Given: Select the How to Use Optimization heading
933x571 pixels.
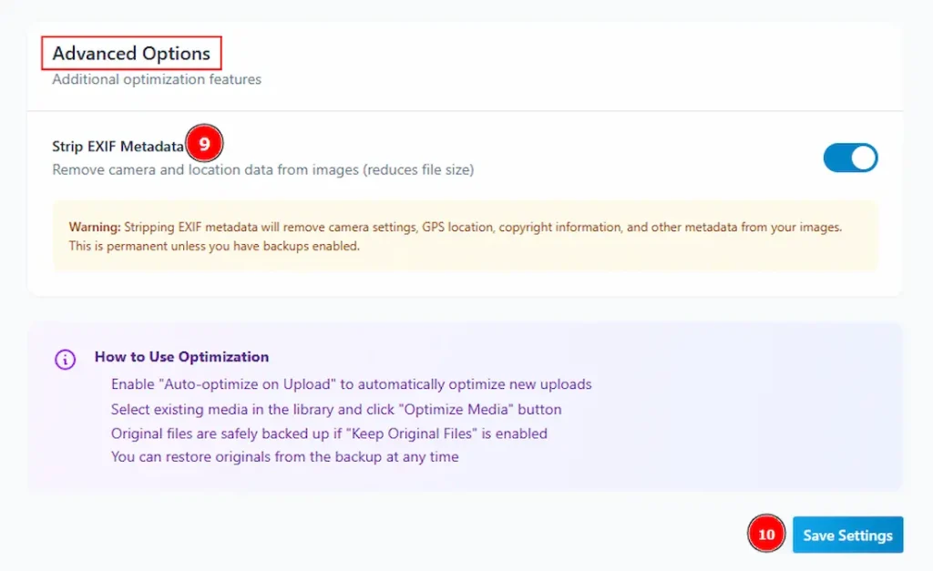Looking at the screenshot, I should click(181, 357).
